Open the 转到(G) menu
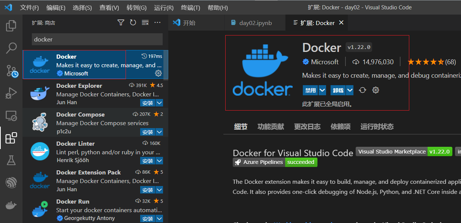461x223 pixels. pos(136,7)
